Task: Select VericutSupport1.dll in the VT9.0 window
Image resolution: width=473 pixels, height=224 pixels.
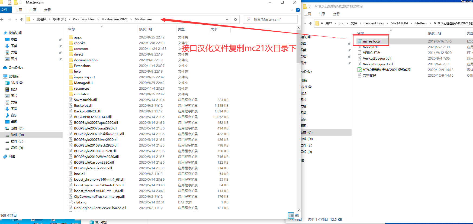Action: click(378, 64)
